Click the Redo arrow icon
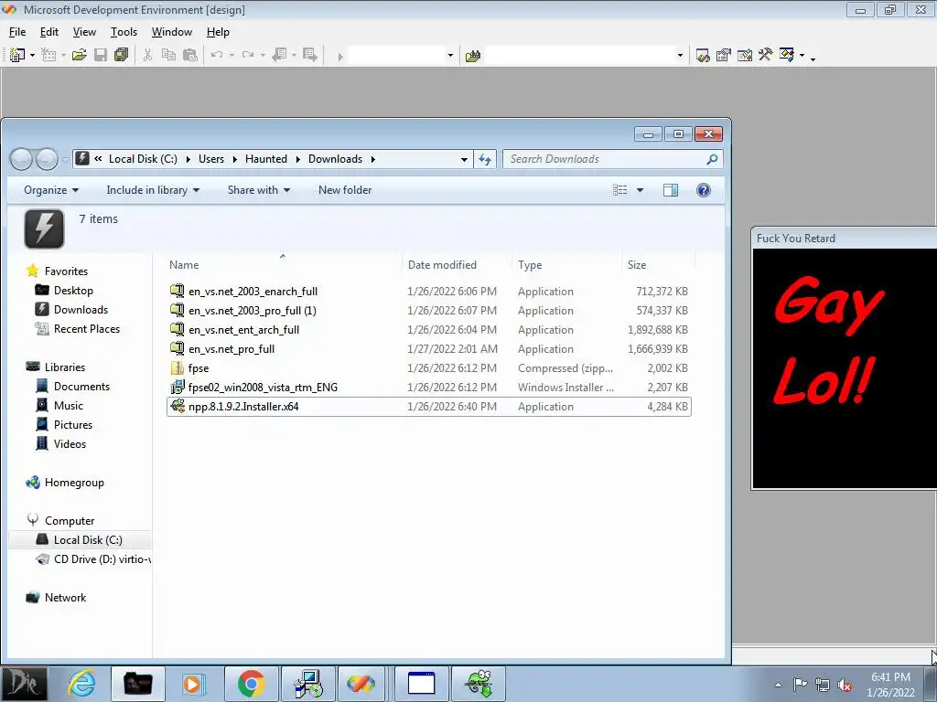This screenshot has height=702, width=937. pos(248,56)
